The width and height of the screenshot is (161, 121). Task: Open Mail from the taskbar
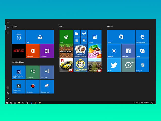(x=23, y=103)
